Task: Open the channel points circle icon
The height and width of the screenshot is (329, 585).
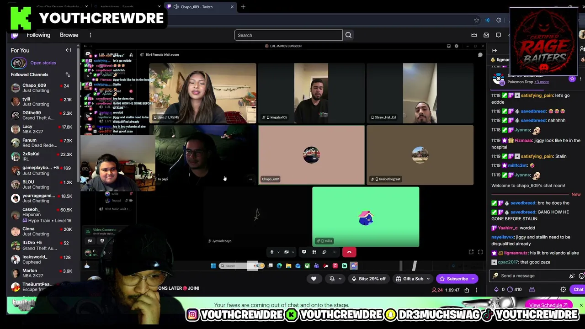Action: click(x=510, y=289)
